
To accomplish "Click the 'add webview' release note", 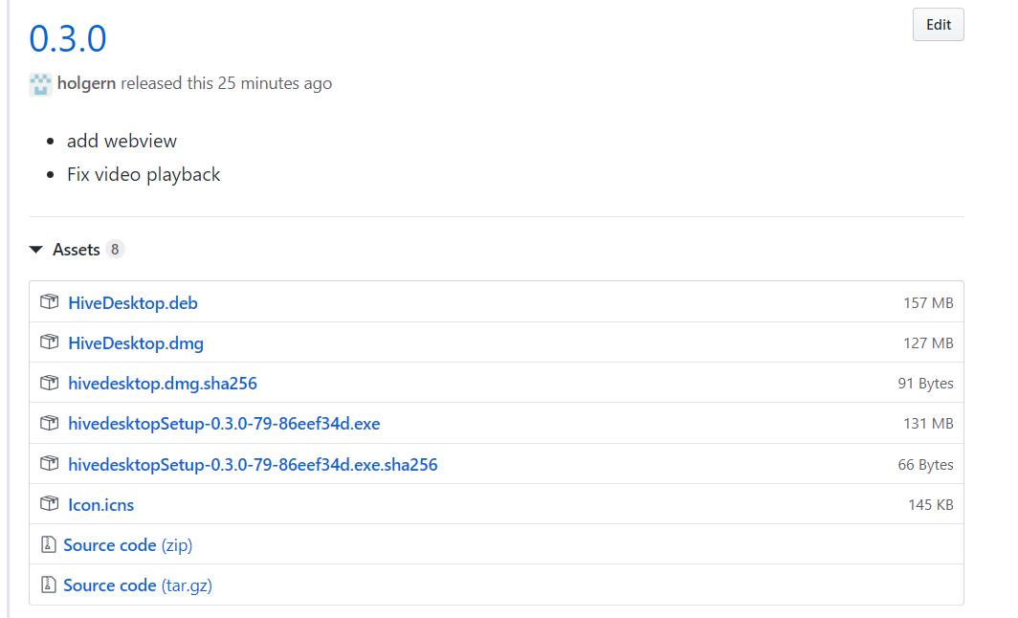I will (122, 141).
